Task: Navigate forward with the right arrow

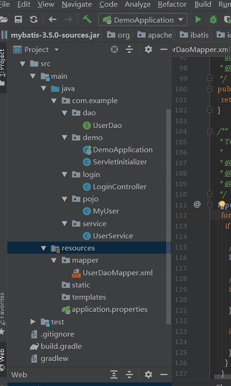Action: point(68,19)
